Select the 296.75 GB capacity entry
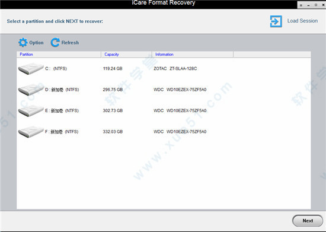Screen dimensions: 326x232 pyautogui.click(x=113, y=90)
